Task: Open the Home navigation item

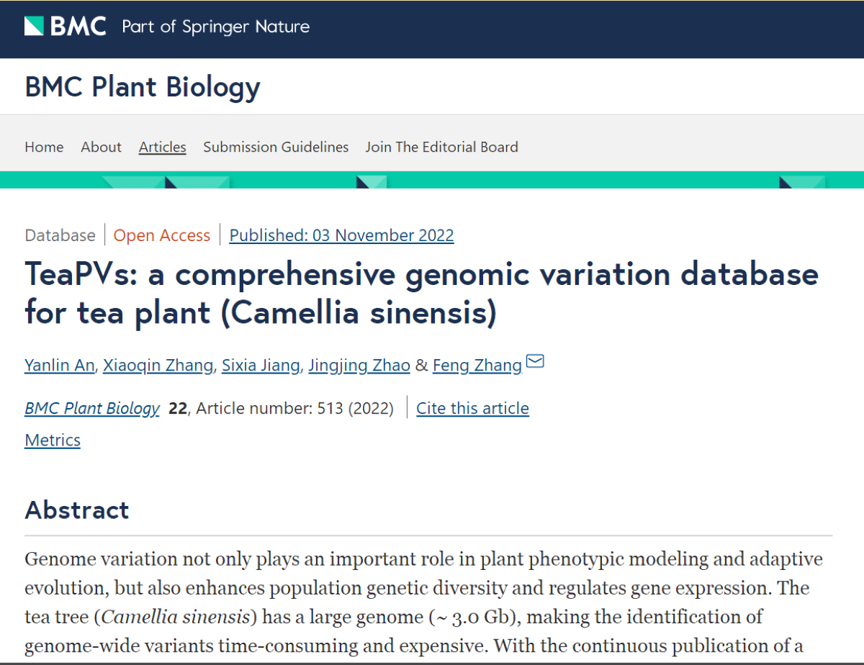Action: pyautogui.click(x=44, y=147)
